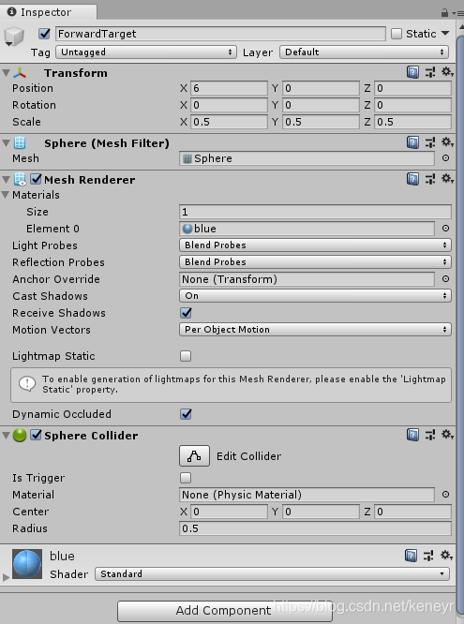
Task: Enable Lightmap Static checkbox
Action: pyautogui.click(x=186, y=356)
